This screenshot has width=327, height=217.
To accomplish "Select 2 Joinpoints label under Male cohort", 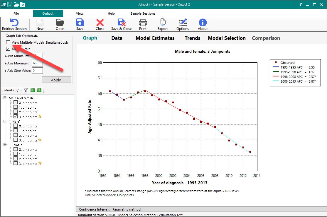I will tap(28, 136).
